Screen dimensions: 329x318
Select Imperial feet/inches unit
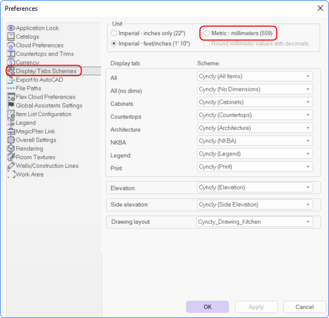[150, 44]
